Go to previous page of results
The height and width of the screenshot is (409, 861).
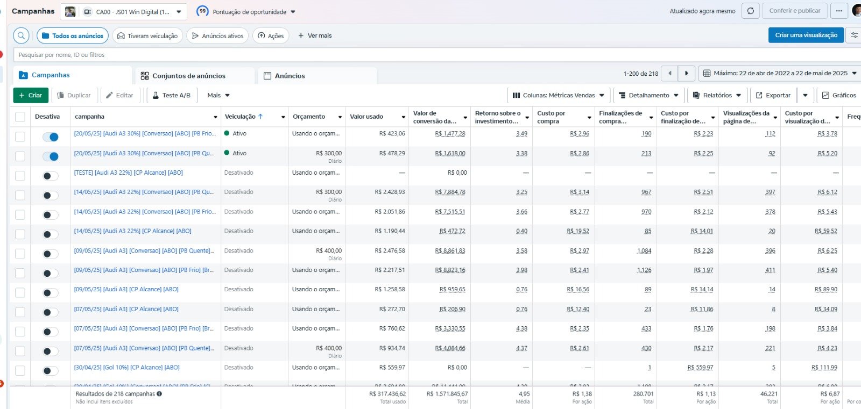[670, 74]
